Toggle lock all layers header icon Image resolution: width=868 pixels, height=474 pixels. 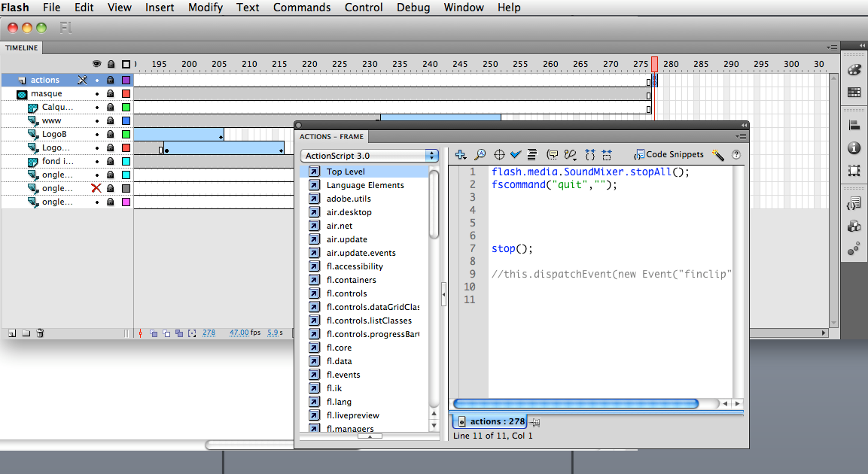(x=111, y=64)
